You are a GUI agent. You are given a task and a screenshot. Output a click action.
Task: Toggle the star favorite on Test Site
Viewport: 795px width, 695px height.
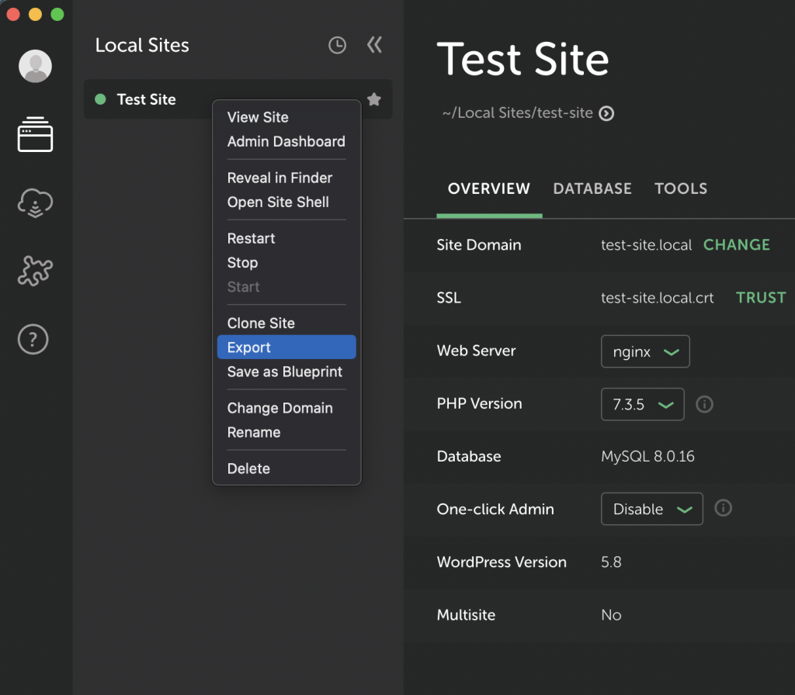coord(374,99)
